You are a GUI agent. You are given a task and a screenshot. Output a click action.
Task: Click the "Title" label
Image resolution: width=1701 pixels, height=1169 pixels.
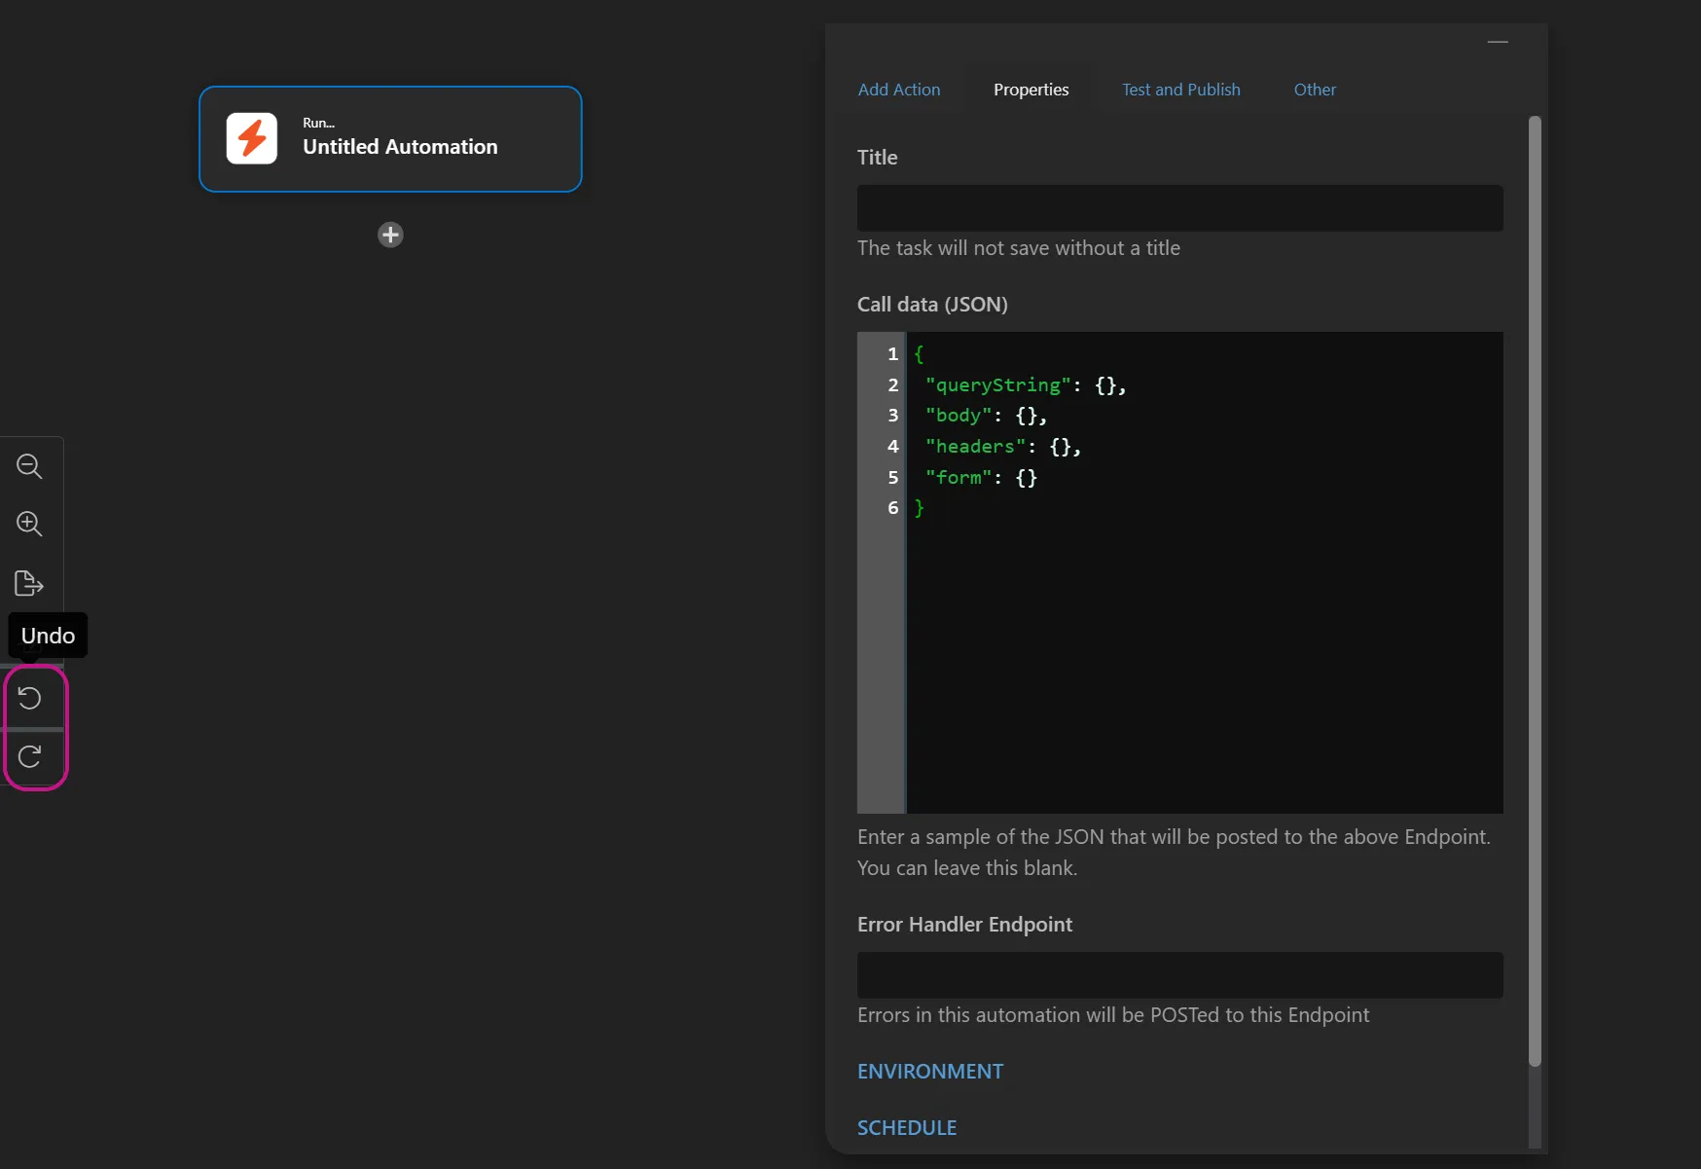pos(877,158)
